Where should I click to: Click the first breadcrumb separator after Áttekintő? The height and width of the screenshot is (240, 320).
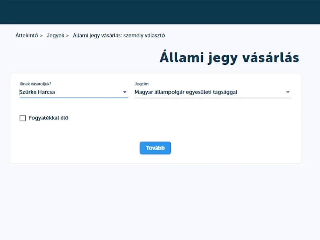41,36
